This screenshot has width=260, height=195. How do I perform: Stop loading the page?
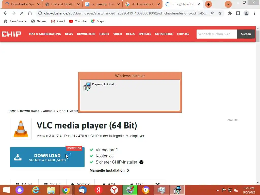pyautogui.click(x=22, y=13)
